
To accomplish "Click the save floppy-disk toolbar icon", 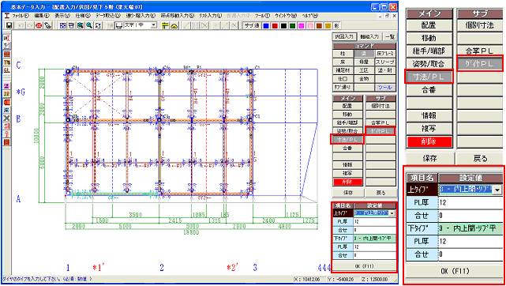I will (9, 25).
